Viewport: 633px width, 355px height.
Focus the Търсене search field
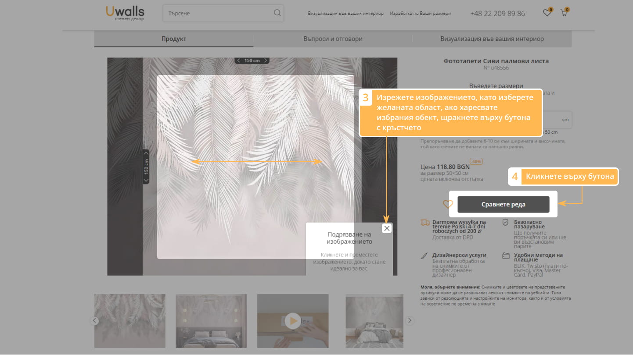click(x=219, y=14)
